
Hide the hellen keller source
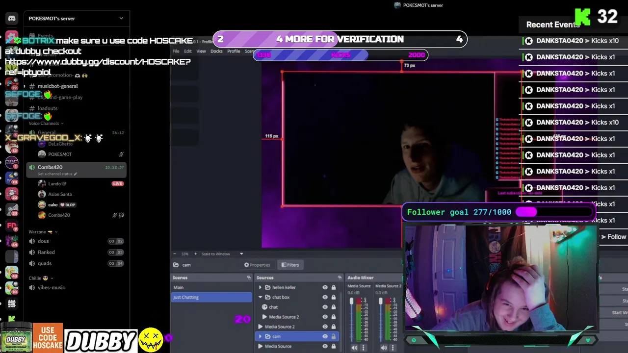point(325,287)
